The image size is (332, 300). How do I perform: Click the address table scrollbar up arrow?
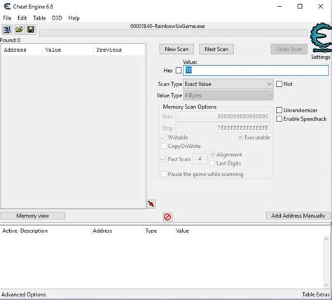click(x=326, y=239)
